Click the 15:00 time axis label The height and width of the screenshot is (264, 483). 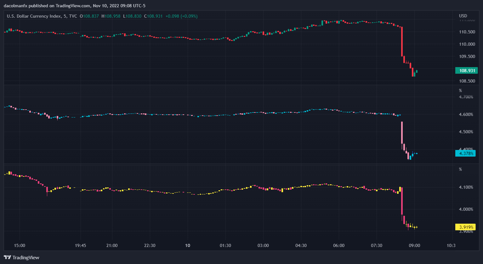point(20,245)
